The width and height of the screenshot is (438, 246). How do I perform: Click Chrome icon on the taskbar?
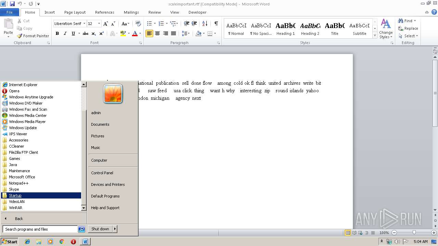[62, 242]
